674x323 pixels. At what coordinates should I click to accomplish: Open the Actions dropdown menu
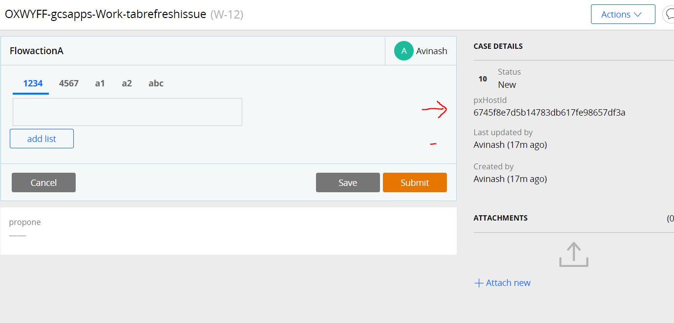[623, 14]
